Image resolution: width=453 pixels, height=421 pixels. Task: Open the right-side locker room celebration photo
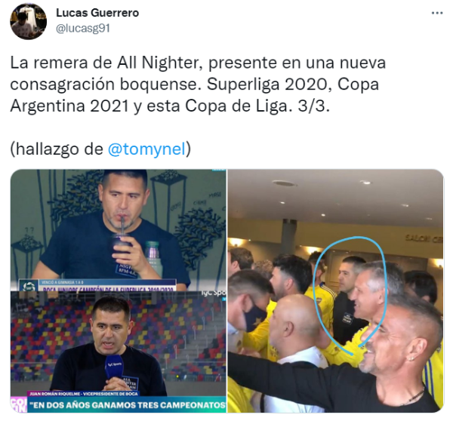pyautogui.click(x=335, y=290)
